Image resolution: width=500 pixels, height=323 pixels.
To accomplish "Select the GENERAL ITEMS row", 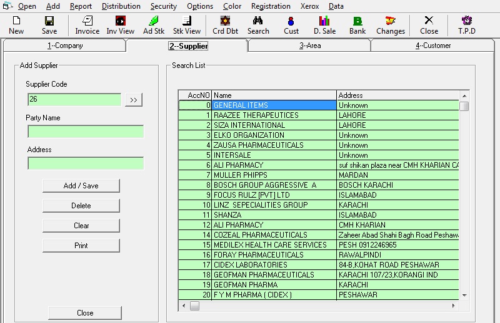I will 319,105.
